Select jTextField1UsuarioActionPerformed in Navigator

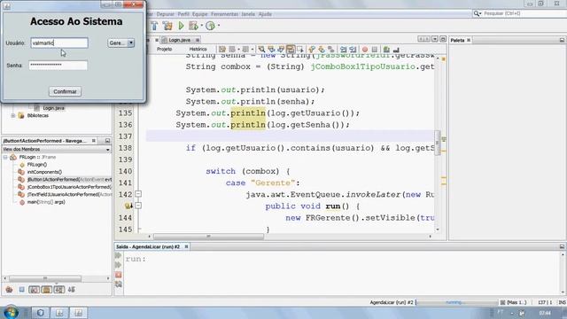point(69,195)
